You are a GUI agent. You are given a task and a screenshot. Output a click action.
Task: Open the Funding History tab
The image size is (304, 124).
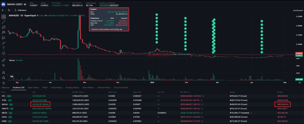pos(72,87)
